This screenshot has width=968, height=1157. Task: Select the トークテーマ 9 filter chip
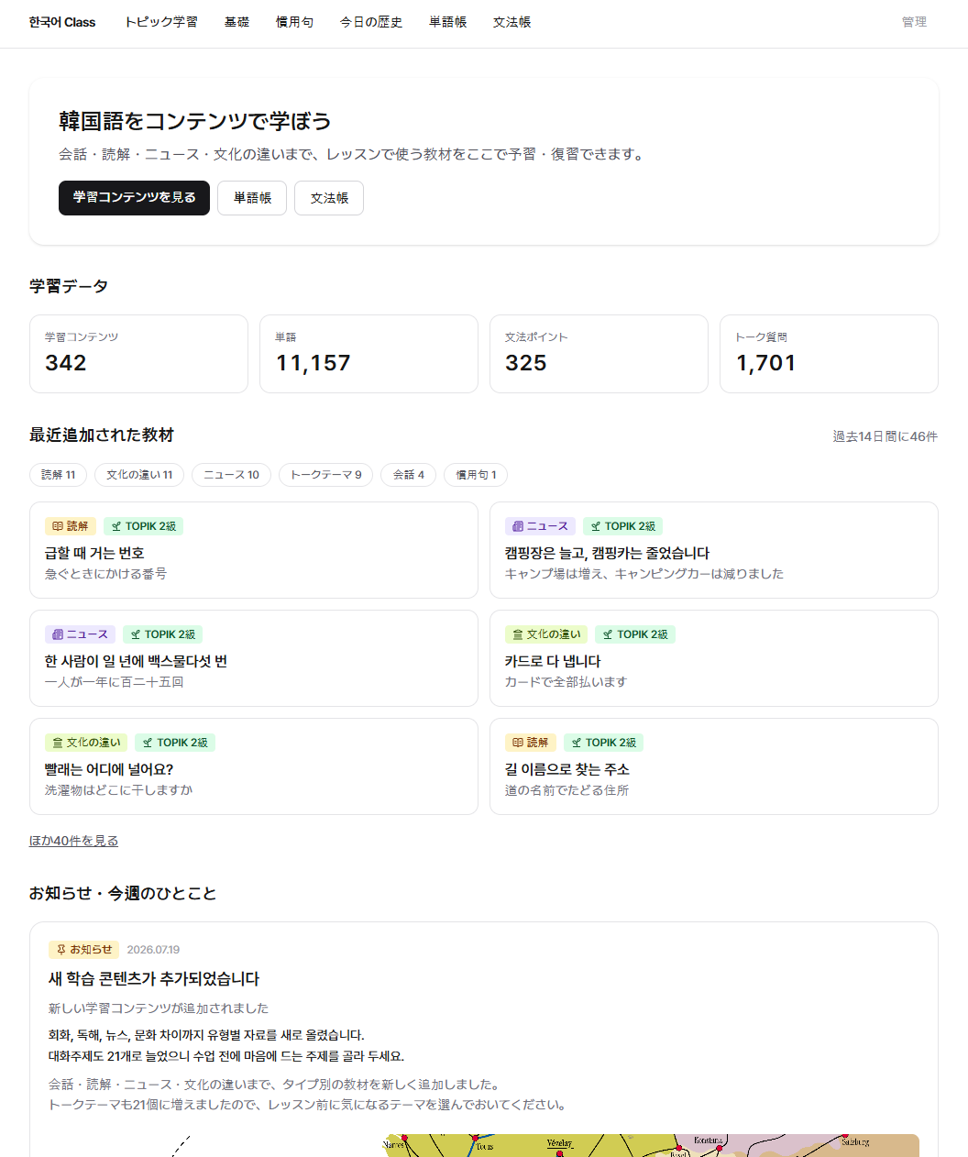point(325,475)
